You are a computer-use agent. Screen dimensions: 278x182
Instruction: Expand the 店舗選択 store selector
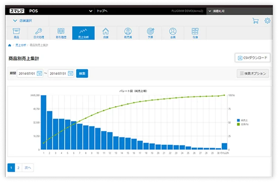coord(22,20)
